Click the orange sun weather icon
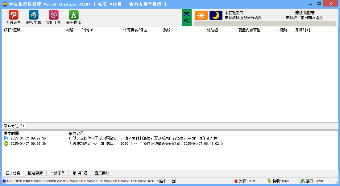The image size is (340, 186). click(x=201, y=15)
